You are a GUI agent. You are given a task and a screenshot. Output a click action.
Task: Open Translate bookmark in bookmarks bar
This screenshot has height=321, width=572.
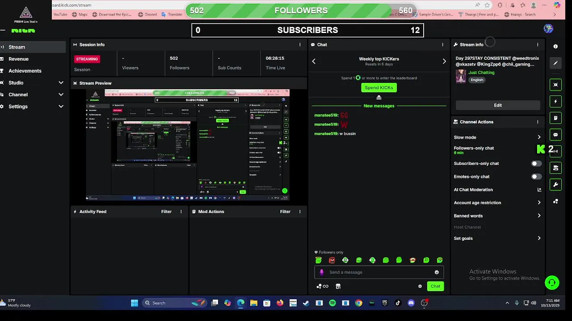pyautogui.click(x=171, y=14)
